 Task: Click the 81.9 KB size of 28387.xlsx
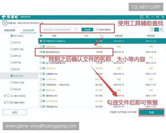click(x=99, y=90)
